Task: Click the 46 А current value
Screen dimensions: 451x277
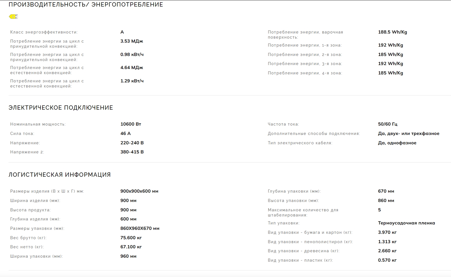Action: click(125, 134)
